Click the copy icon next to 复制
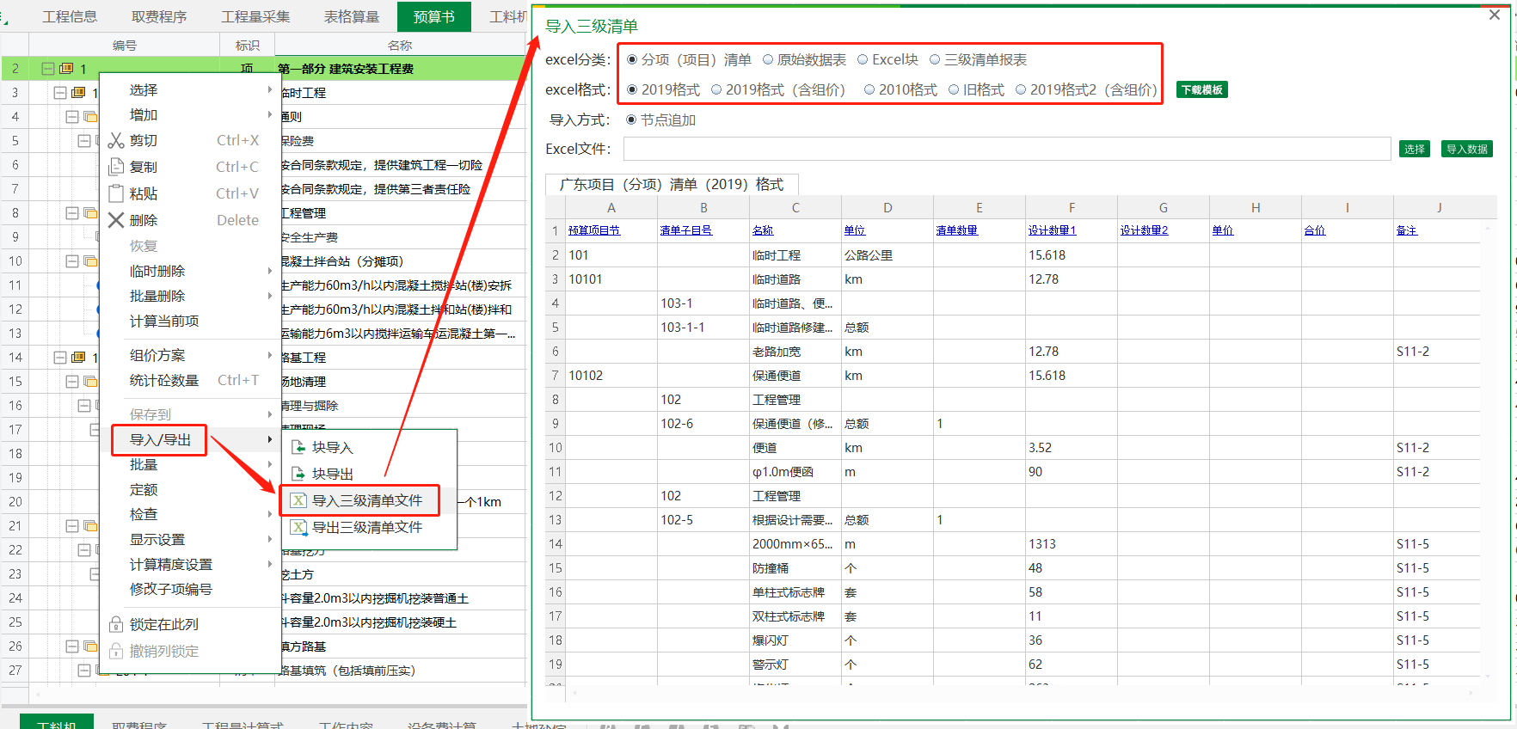The height and width of the screenshot is (729, 1517). pos(116,167)
